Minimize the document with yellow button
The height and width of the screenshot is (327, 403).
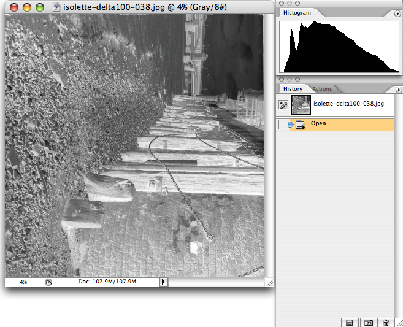(27, 7)
